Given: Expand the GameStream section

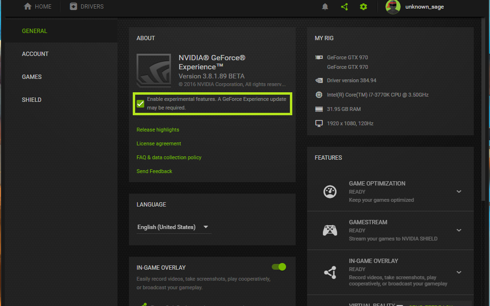Looking at the screenshot, I should 459,230.
